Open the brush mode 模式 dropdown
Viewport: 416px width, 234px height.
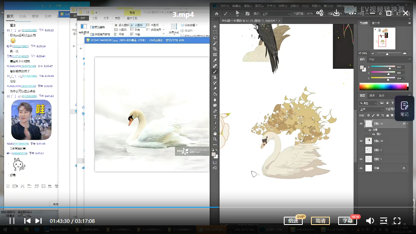[x=276, y=14]
